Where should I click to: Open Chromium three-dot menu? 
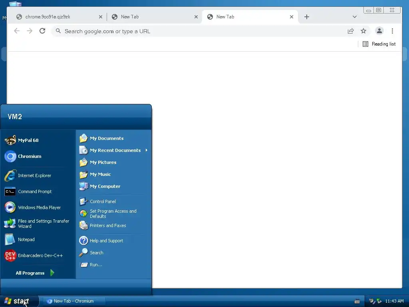point(392,31)
